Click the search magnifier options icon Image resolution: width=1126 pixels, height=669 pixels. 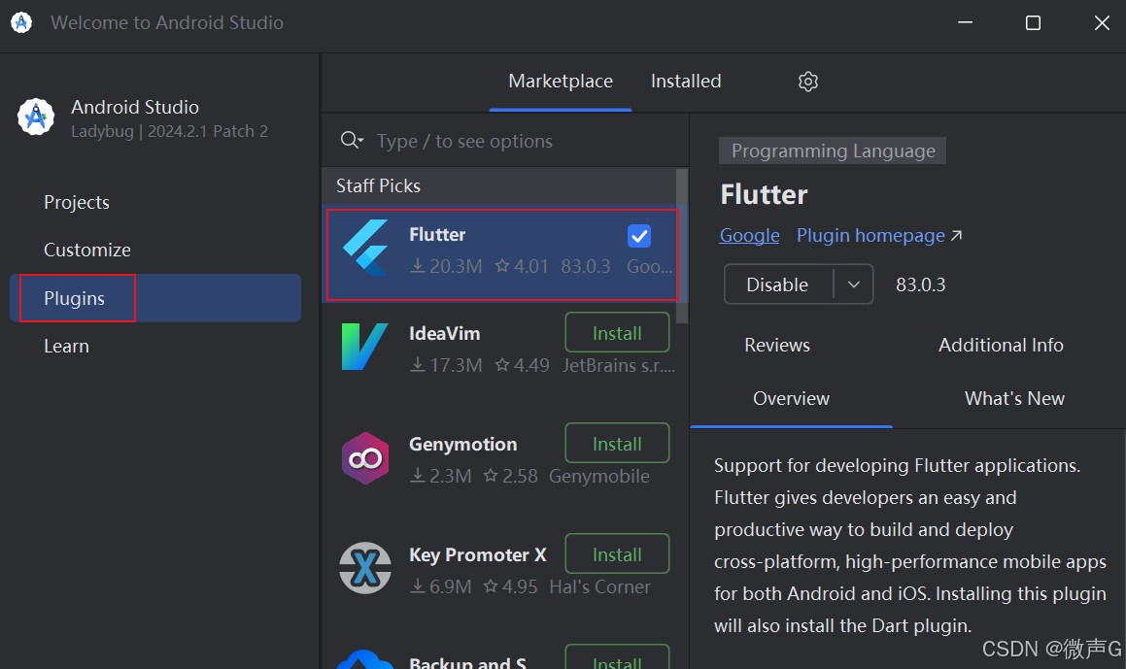[x=352, y=140]
